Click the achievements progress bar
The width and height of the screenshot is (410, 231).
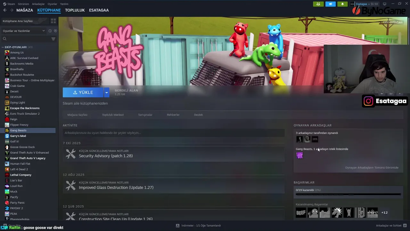click(348, 194)
